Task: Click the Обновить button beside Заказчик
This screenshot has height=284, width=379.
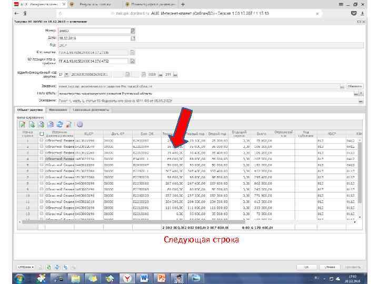Action: pos(355,86)
